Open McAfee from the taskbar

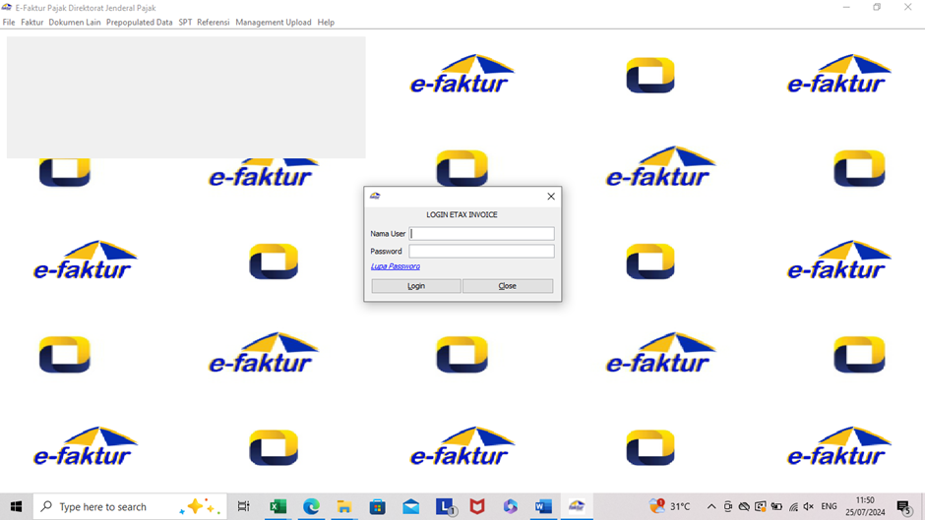pyautogui.click(x=477, y=506)
